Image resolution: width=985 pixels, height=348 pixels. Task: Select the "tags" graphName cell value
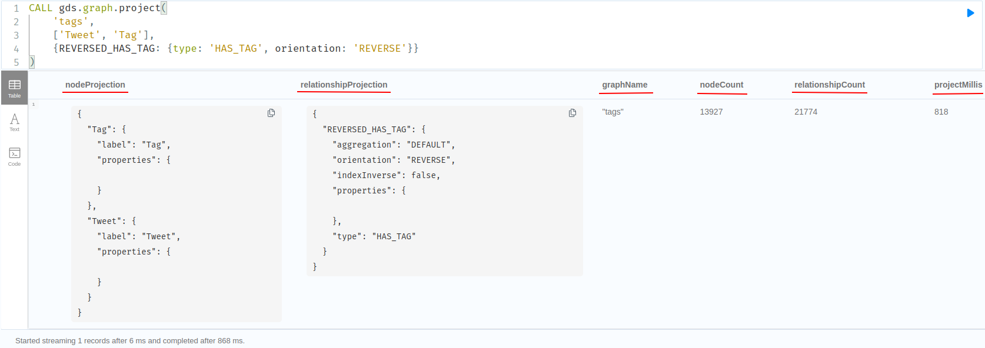pos(613,112)
